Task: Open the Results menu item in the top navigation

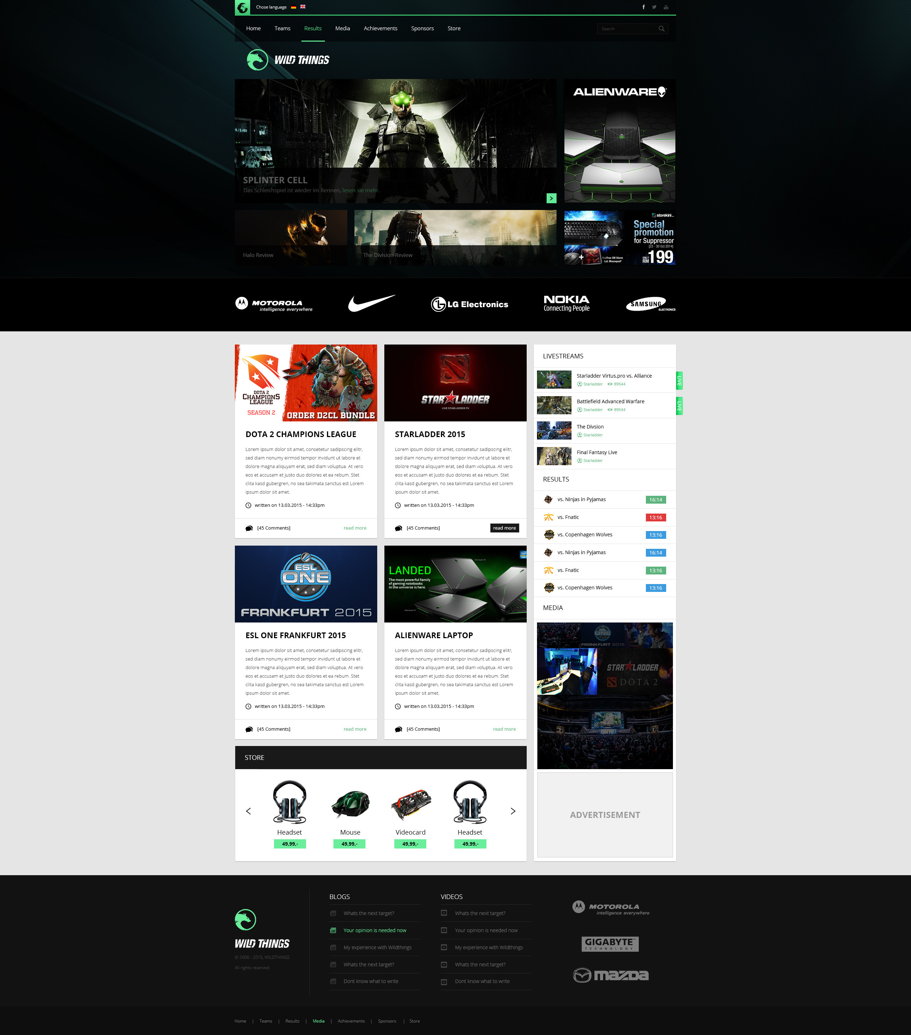Action: tap(313, 28)
